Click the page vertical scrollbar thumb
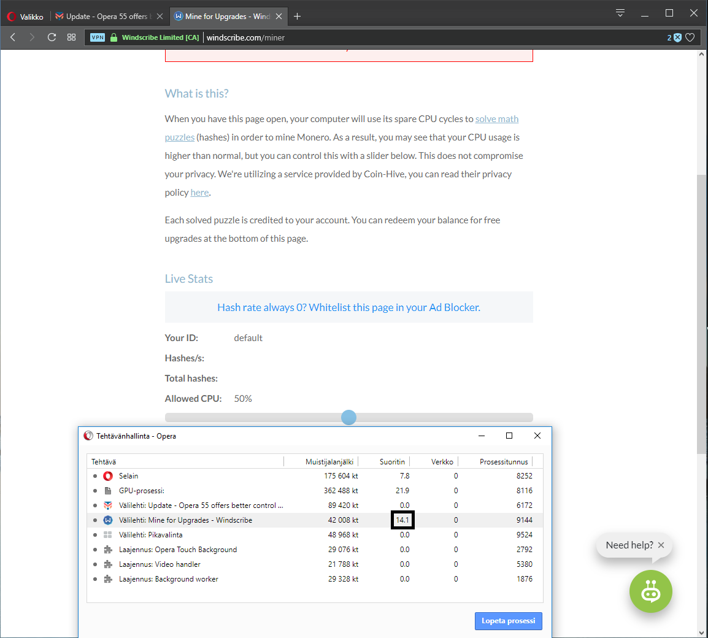Viewport: 708px width, 638px height. [x=701, y=314]
